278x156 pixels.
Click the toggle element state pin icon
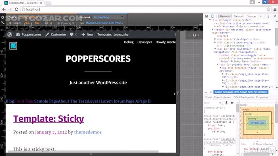coord(226,103)
